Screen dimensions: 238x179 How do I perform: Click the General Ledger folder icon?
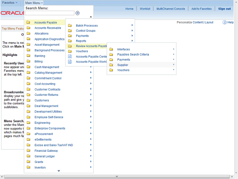pyautogui.click(x=28, y=156)
